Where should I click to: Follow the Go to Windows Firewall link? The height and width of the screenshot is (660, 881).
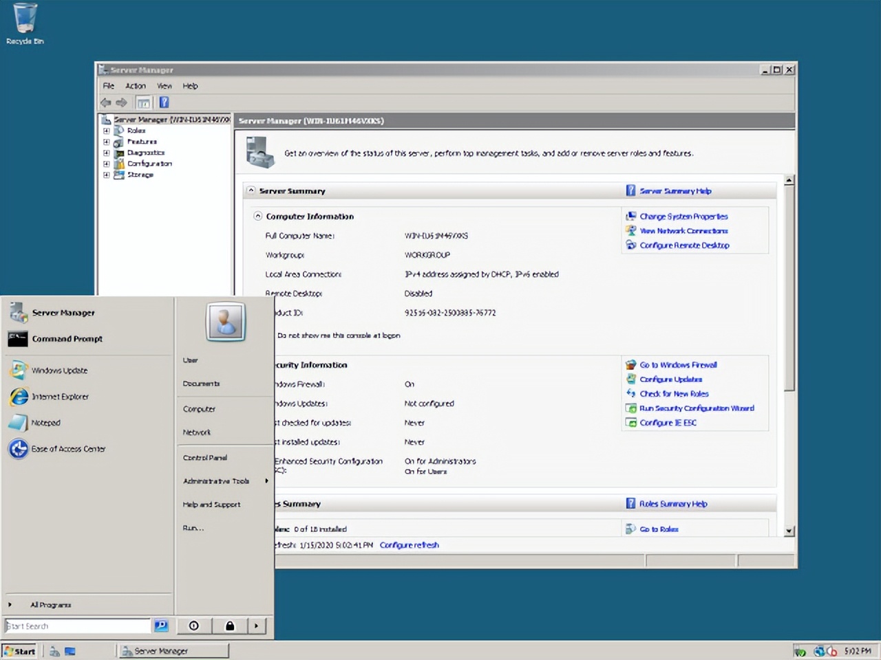click(x=678, y=364)
